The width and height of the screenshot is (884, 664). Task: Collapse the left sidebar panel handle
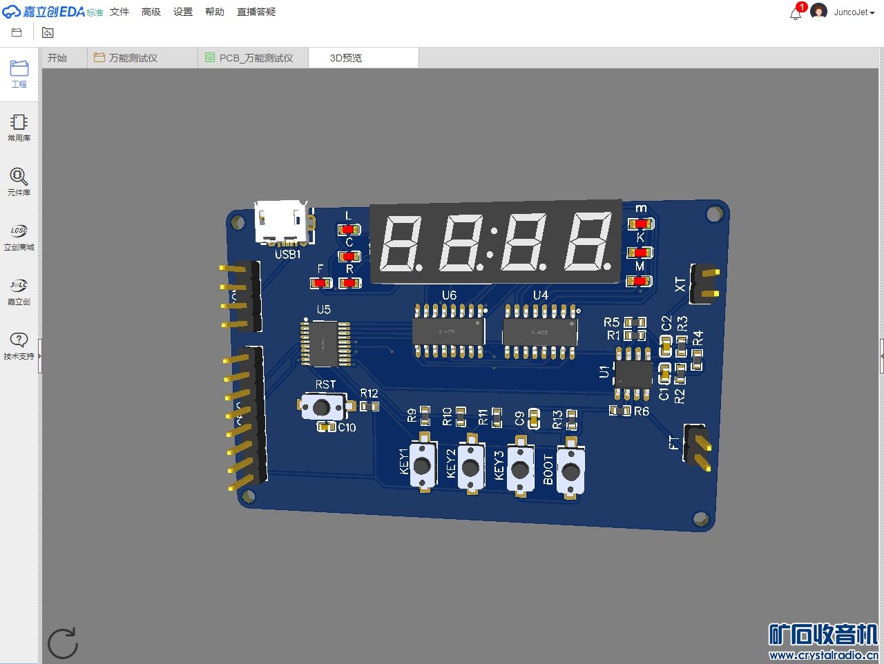40,356
